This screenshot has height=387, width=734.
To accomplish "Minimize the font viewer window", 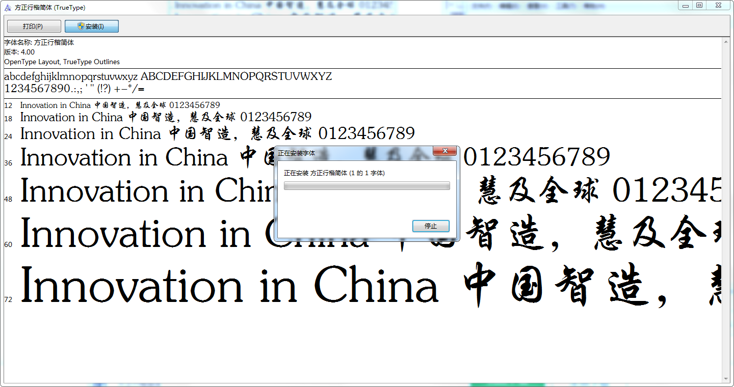I will click(686, 5).
